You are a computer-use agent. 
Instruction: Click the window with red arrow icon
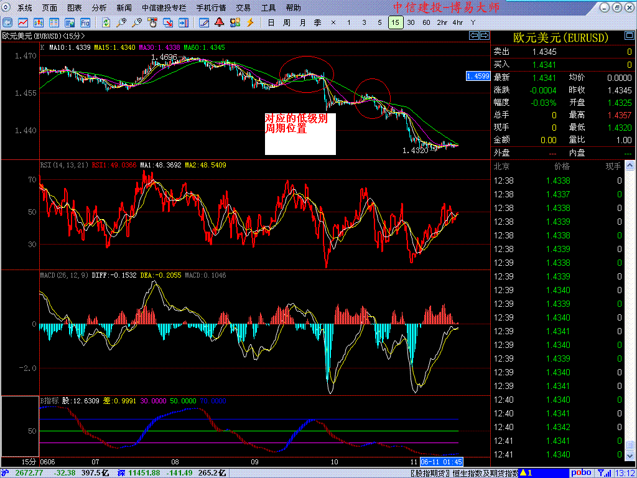coord(168,22)
